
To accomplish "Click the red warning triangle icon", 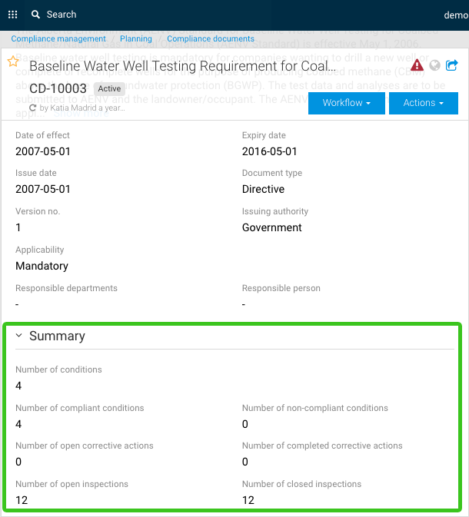I will pos(417,65).
